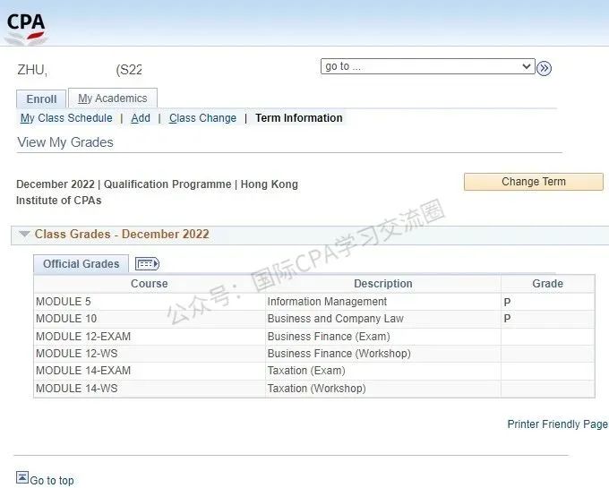Screen dimensions: 609x488
Task: Click the student name ZHU
Action: 32,70
